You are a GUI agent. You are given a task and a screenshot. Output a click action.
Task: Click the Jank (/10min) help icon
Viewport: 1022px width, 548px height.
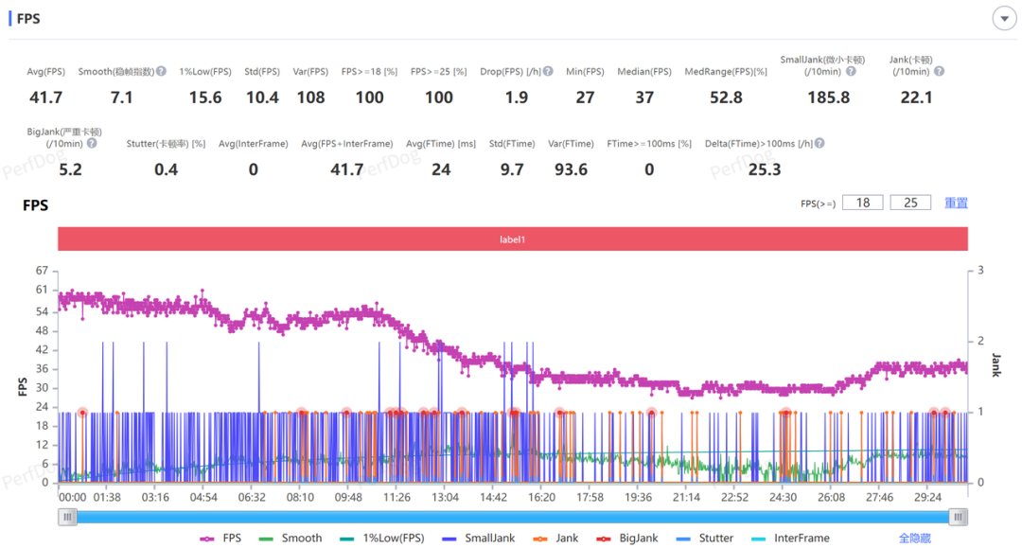click(x=940, y=71)
